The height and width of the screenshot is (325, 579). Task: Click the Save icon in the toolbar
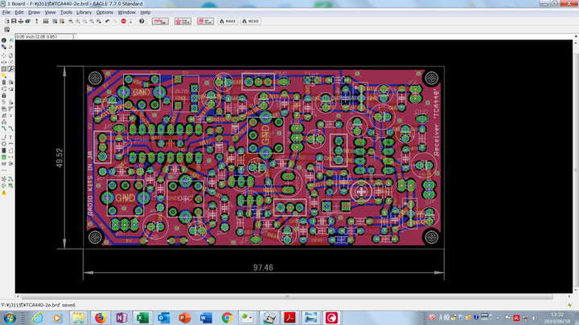pos(14,22)
